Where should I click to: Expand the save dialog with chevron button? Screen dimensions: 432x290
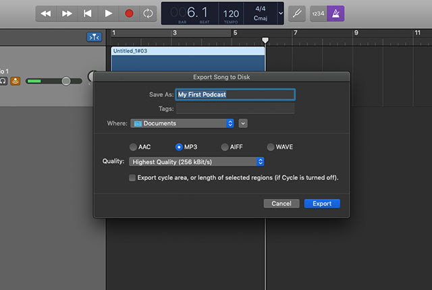(243, 123)
